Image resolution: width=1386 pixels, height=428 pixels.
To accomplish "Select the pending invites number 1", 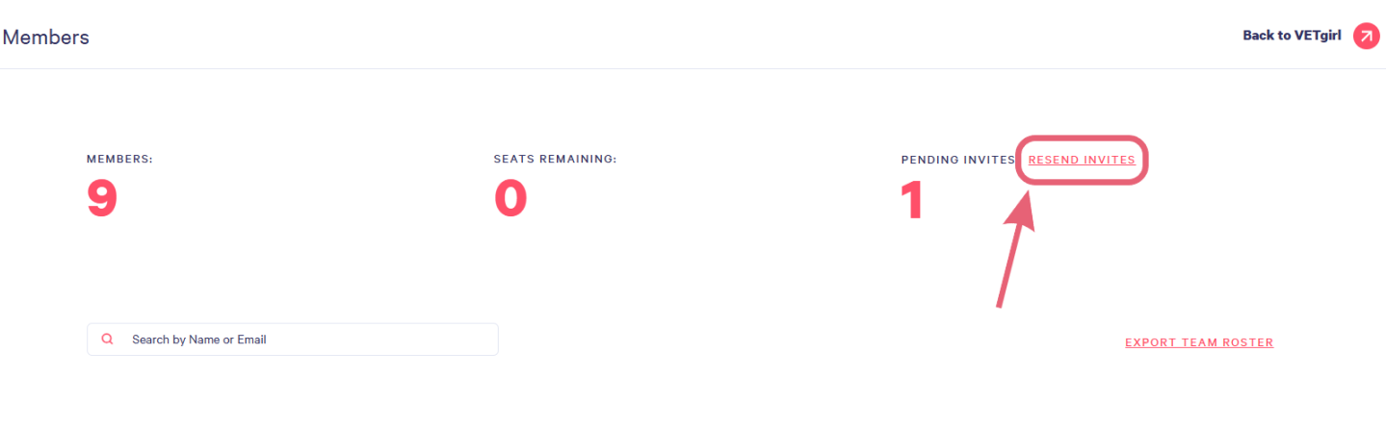I will click(x=911, y=201).
